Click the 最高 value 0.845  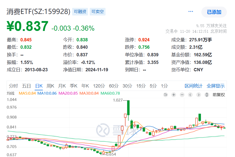pos(26,40)
